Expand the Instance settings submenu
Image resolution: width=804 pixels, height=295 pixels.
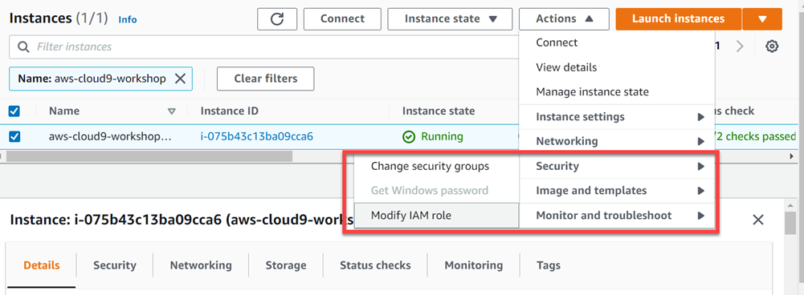click(x=617, y=117)
